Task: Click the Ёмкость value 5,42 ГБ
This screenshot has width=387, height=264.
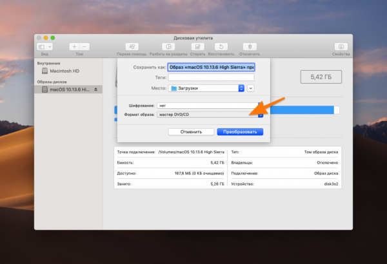Action: coord(217,163)
